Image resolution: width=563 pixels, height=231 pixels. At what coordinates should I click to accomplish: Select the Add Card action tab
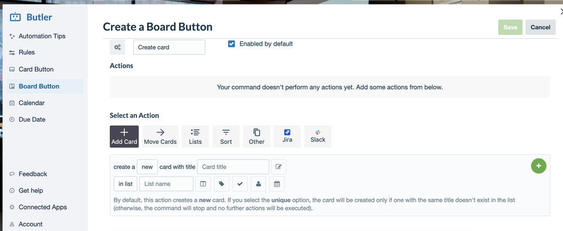(x=124, y=136)
